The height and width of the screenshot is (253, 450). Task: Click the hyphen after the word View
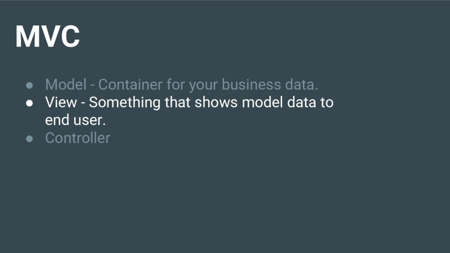pyautogui.click(x=83, y=104)
